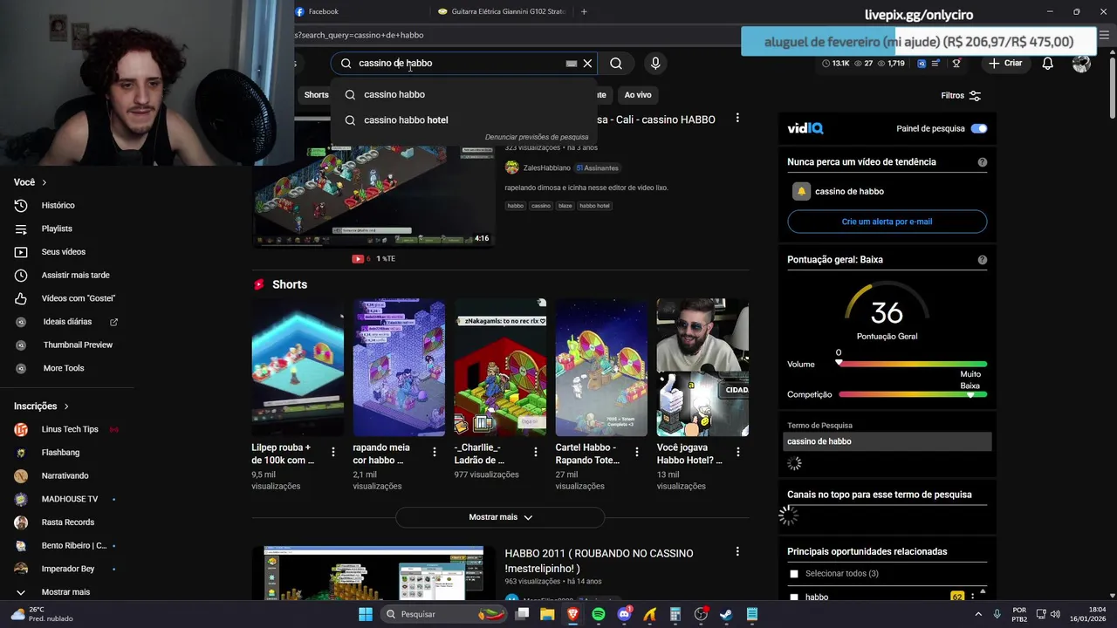Open Steam from the taskbar
1117x628 pixels.
point(726,614)
